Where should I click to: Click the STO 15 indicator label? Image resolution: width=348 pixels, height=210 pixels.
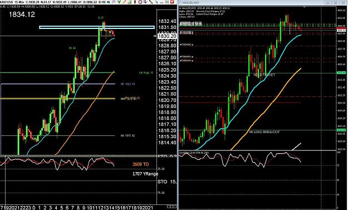pyautogui.click(x=166, y=182)
